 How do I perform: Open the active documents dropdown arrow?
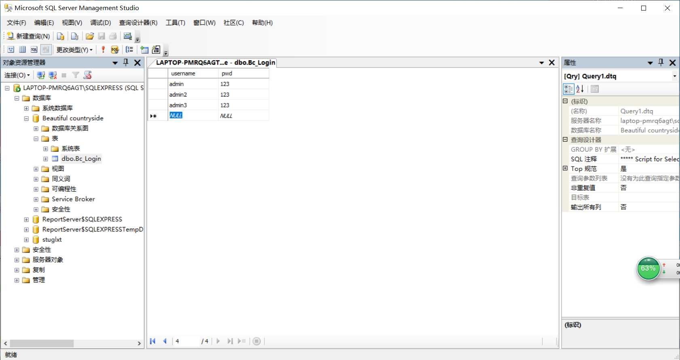click(541, 63)
